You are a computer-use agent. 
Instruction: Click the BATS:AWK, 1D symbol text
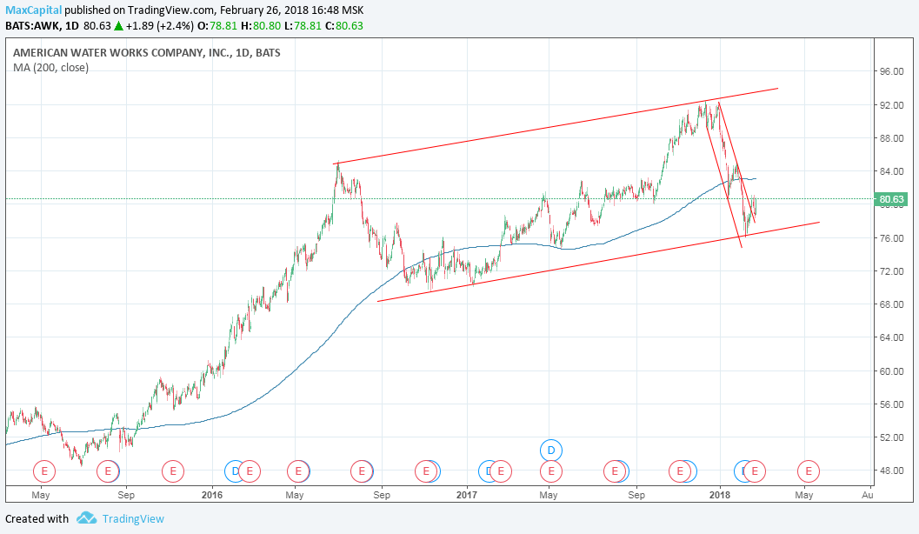43,26
